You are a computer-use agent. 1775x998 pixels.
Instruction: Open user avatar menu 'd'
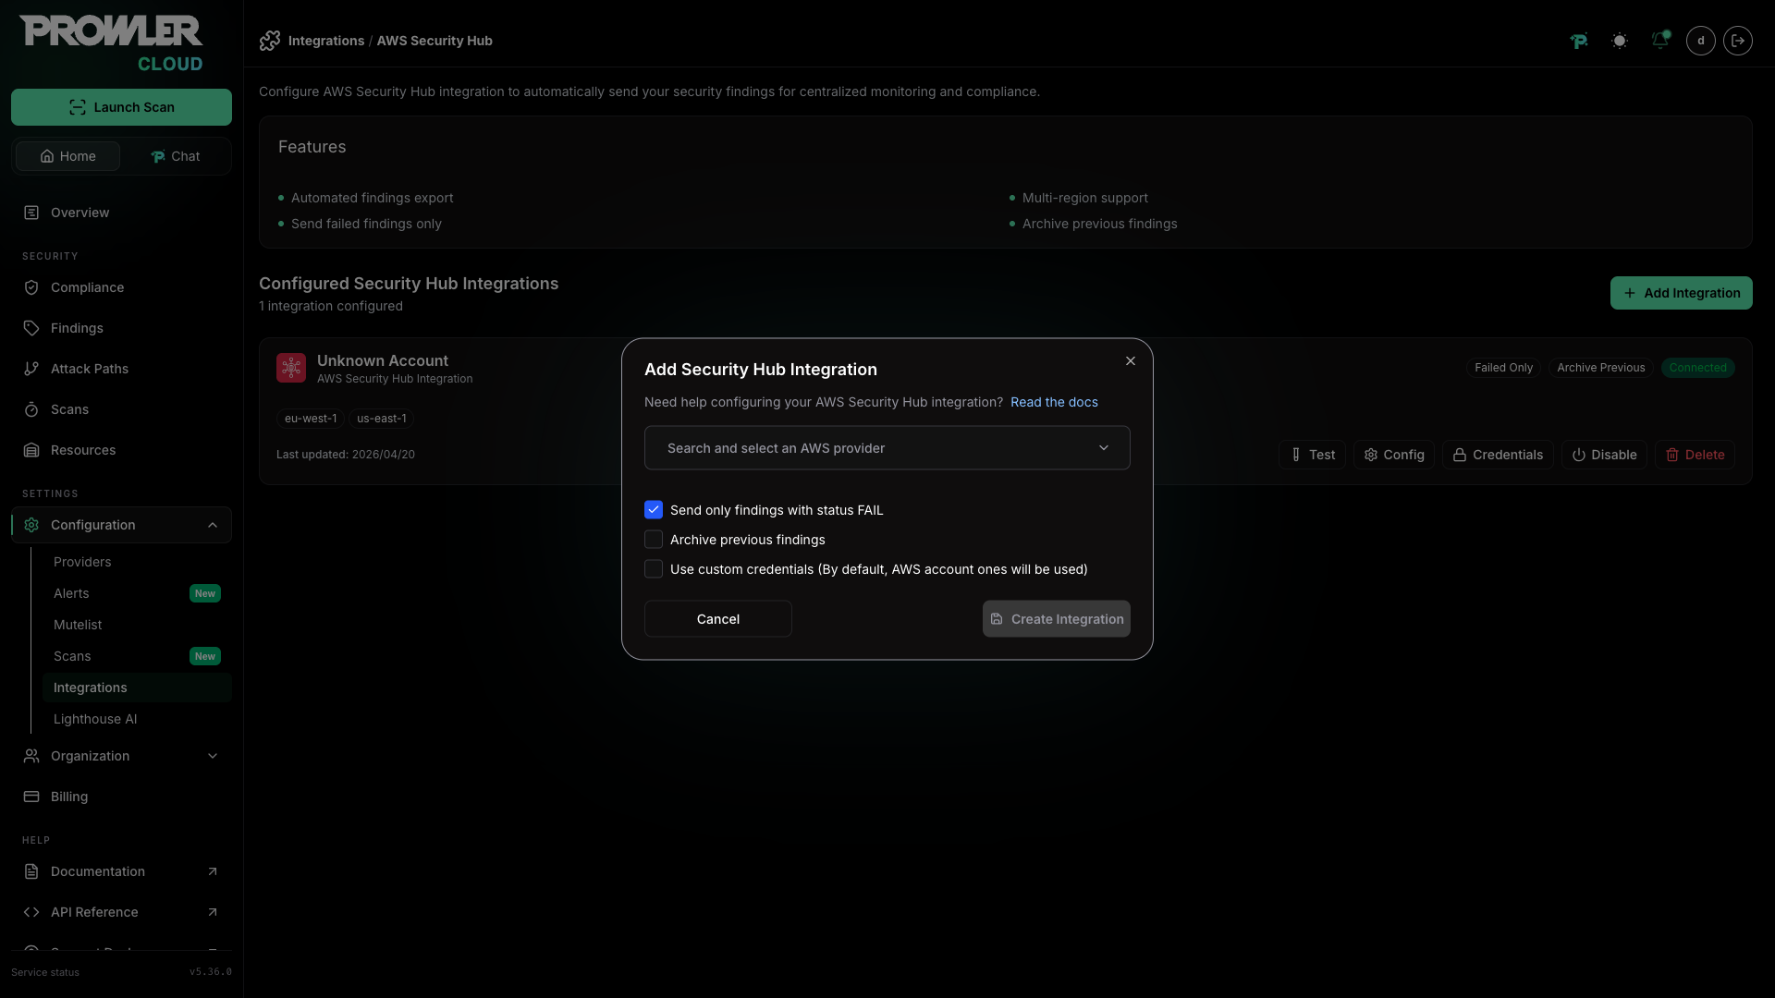pos(1701,41)
